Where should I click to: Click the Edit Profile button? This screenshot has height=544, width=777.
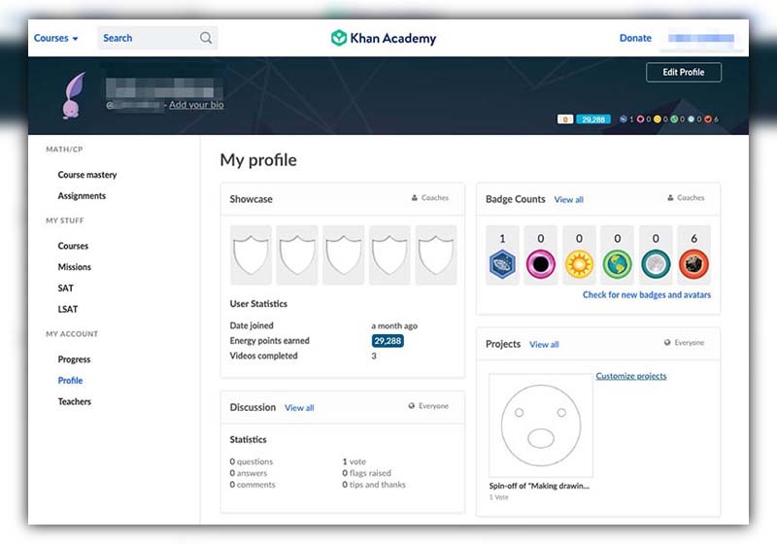tap(684, 72)
